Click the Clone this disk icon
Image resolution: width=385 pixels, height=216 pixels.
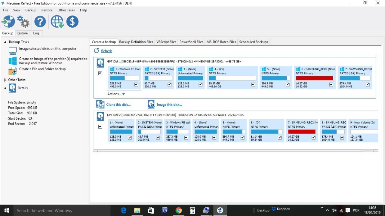click(x=100, y=104)
